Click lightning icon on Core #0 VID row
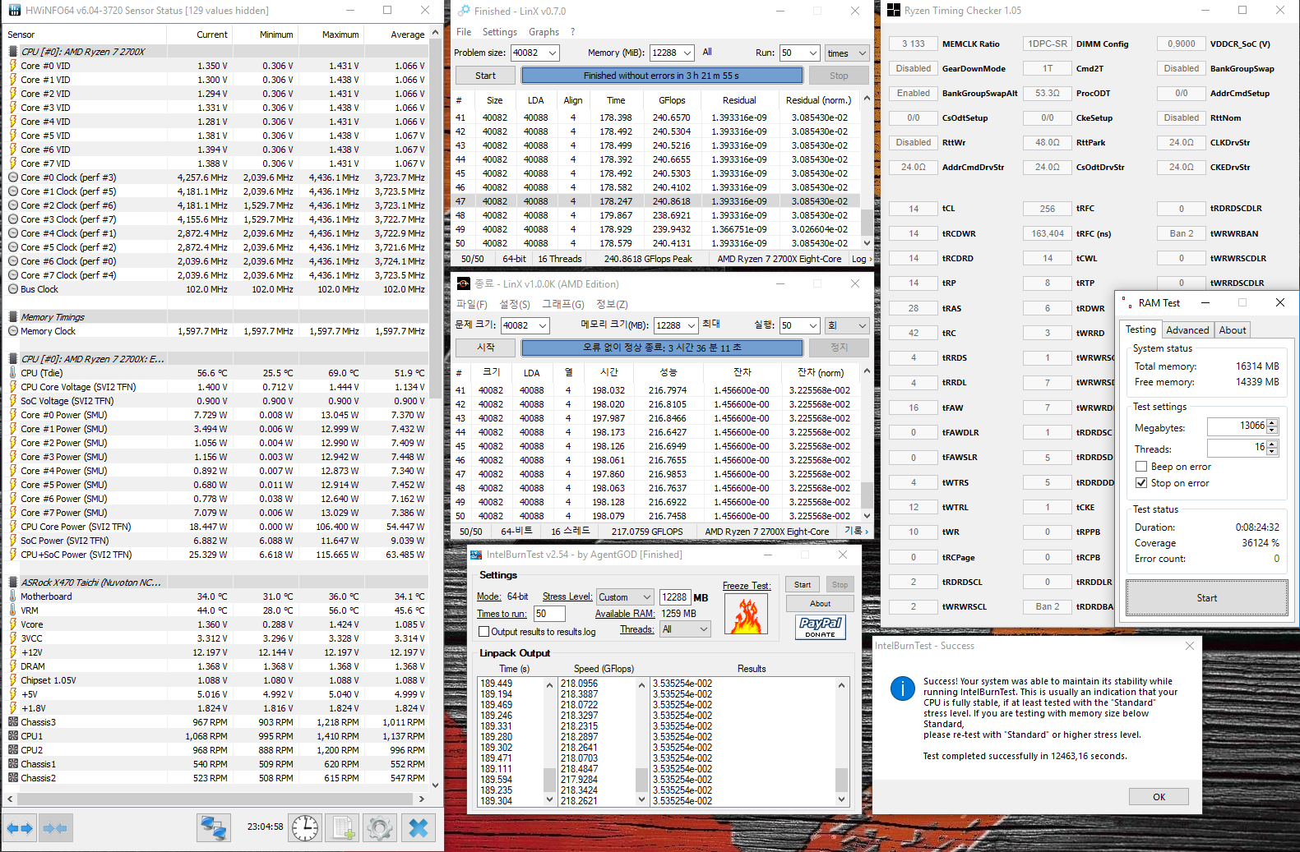Image resolution: width=1300 pixels, height=852 pixels. (12, 66)
